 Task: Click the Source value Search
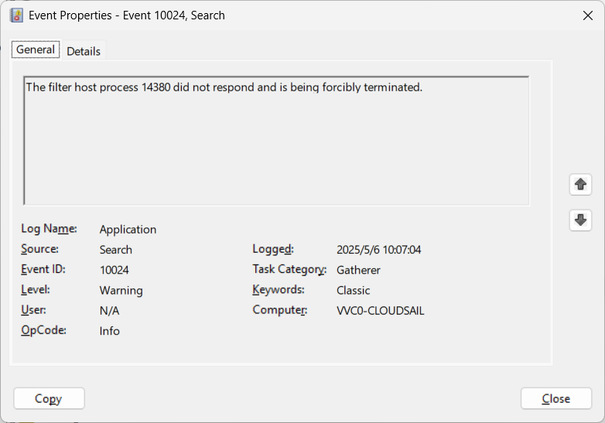[x=116, y=250]
